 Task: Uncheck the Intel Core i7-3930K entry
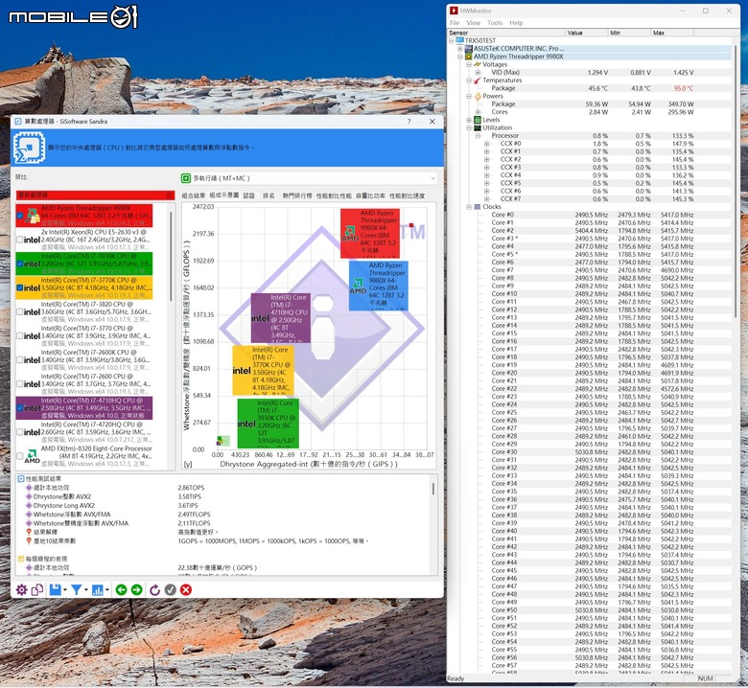pyautogui.click(x=19, y=264)
